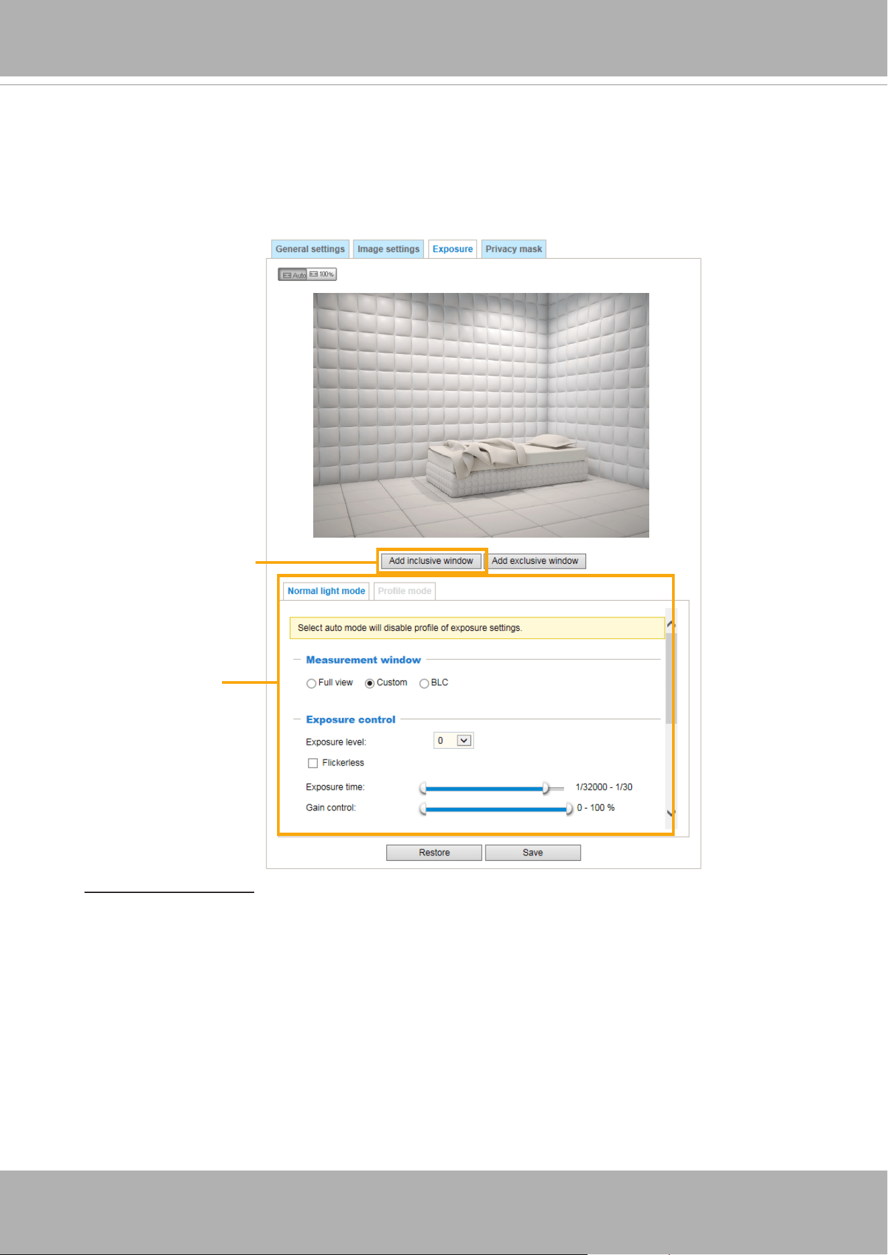888x1255 pixels.
Task: Click the settings panel scroll up arrow
Action: click(671, 625)
